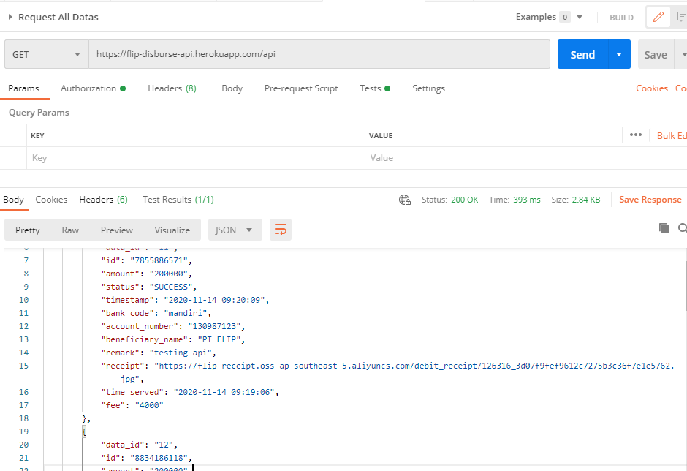Open the Authorization tab

[x=93, y=88]
